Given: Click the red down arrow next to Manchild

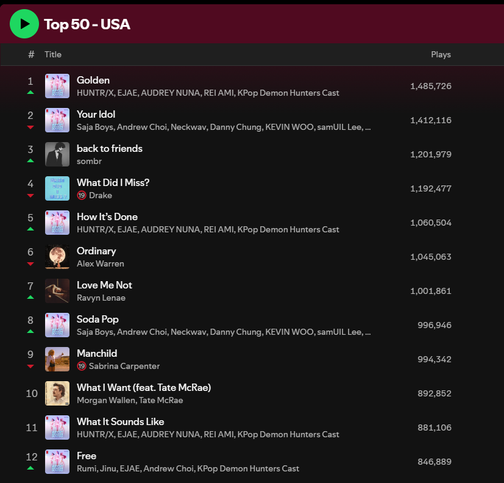Looking at the screenshot, I should click(x=30, y=365).
